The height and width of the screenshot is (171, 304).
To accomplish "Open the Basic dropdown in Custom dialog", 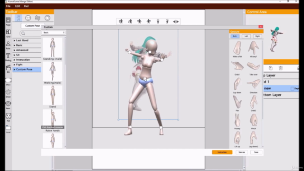I will [54, 33].
